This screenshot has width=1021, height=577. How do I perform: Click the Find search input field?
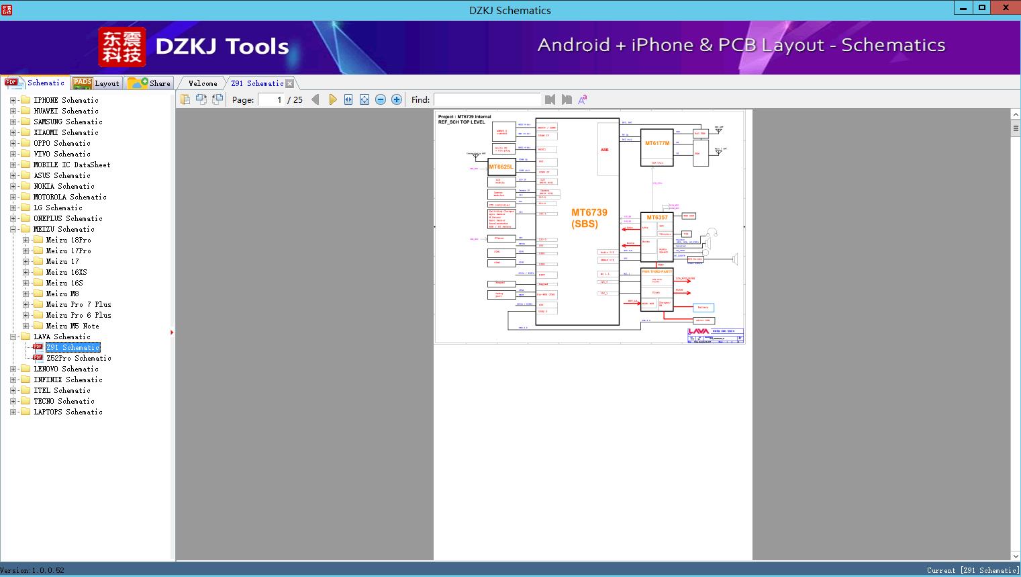coord(487,99)
